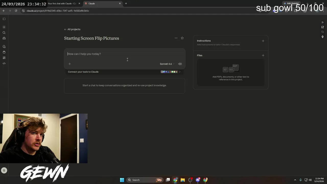Image resolution: width=327 pixels, height=184 pixels.
Task: Open the code brackets icon in sidebar
Action: coord(4,63)
